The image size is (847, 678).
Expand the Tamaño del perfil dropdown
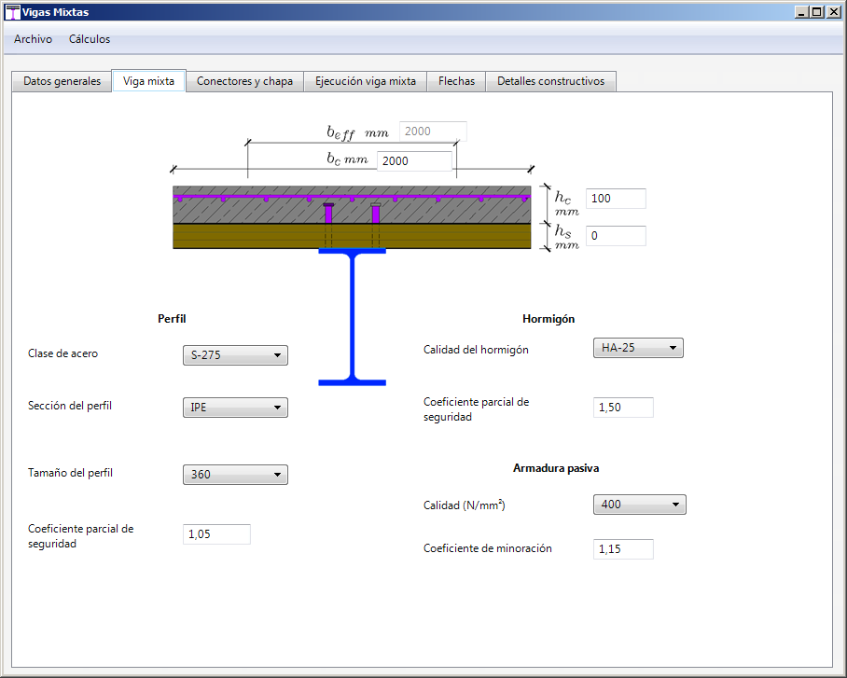tap(235, 475)
